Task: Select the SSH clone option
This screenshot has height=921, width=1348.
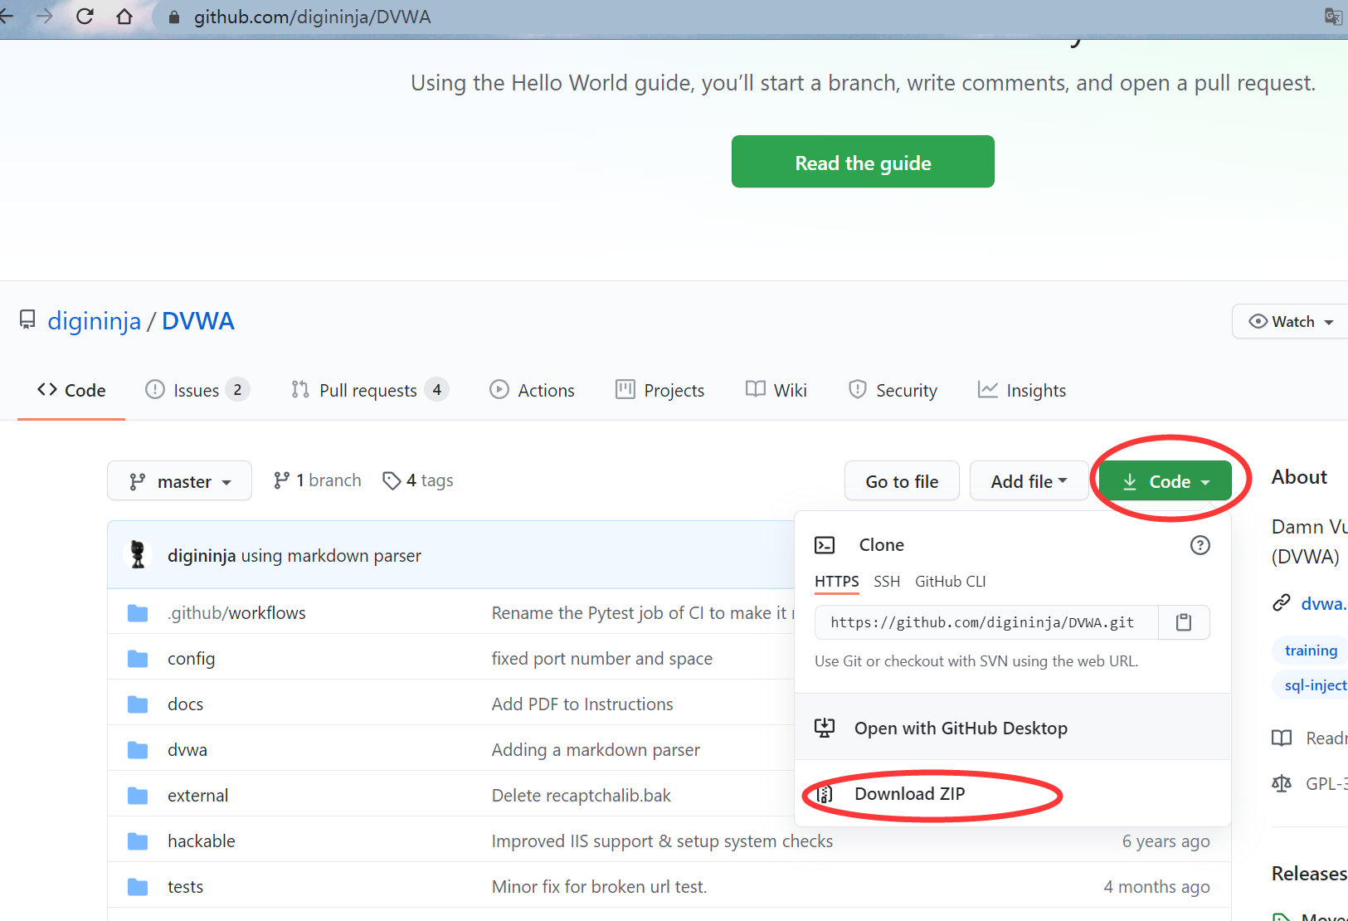Action: pyautogui.click(x=887, y=582)
